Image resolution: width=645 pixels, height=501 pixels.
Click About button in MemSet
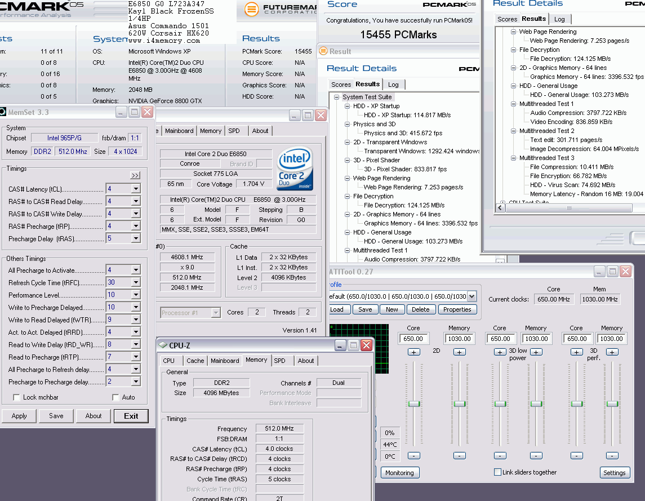pyautogui.click(x=94, y=416)
